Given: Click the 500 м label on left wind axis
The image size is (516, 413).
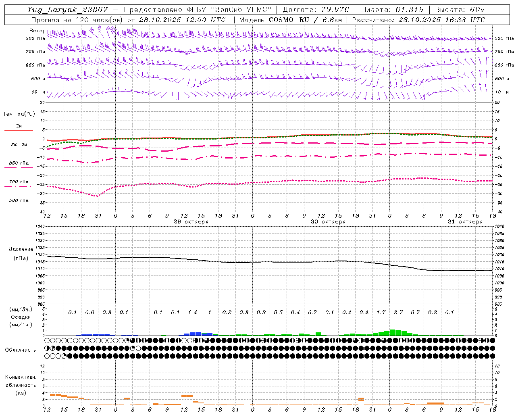Looking at the screenshot, I should click(38, 79).
